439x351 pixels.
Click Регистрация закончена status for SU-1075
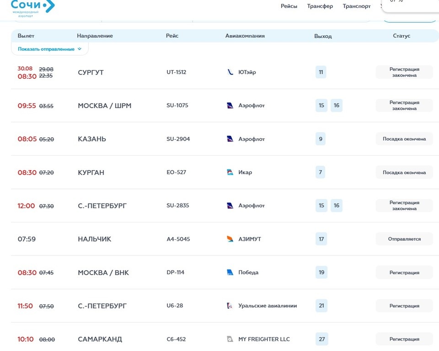pyautogui.click(x=404, y=105)
